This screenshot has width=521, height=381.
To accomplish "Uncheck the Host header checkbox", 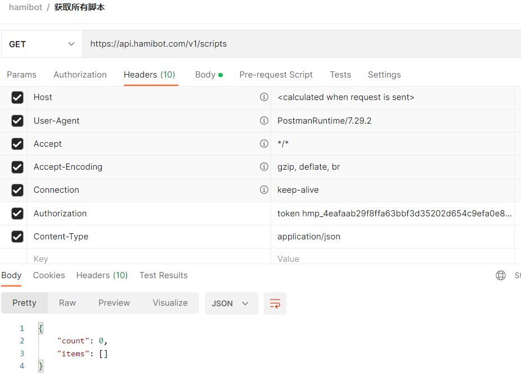I will (x=17, y=97).
